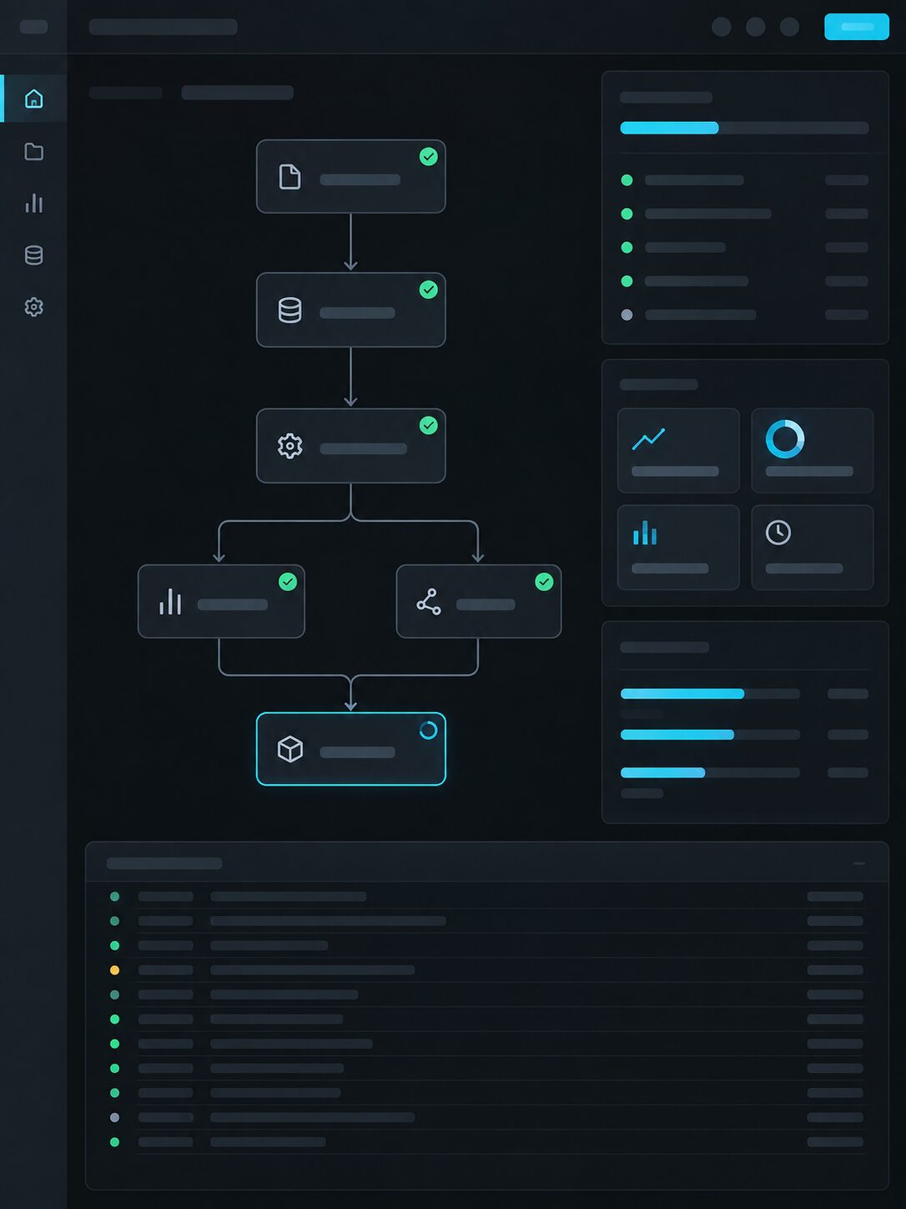The width and height of the screenshot is (906, 1209).
Task: Open the database icon in the sidebar
Action: [x=34, y=255]
